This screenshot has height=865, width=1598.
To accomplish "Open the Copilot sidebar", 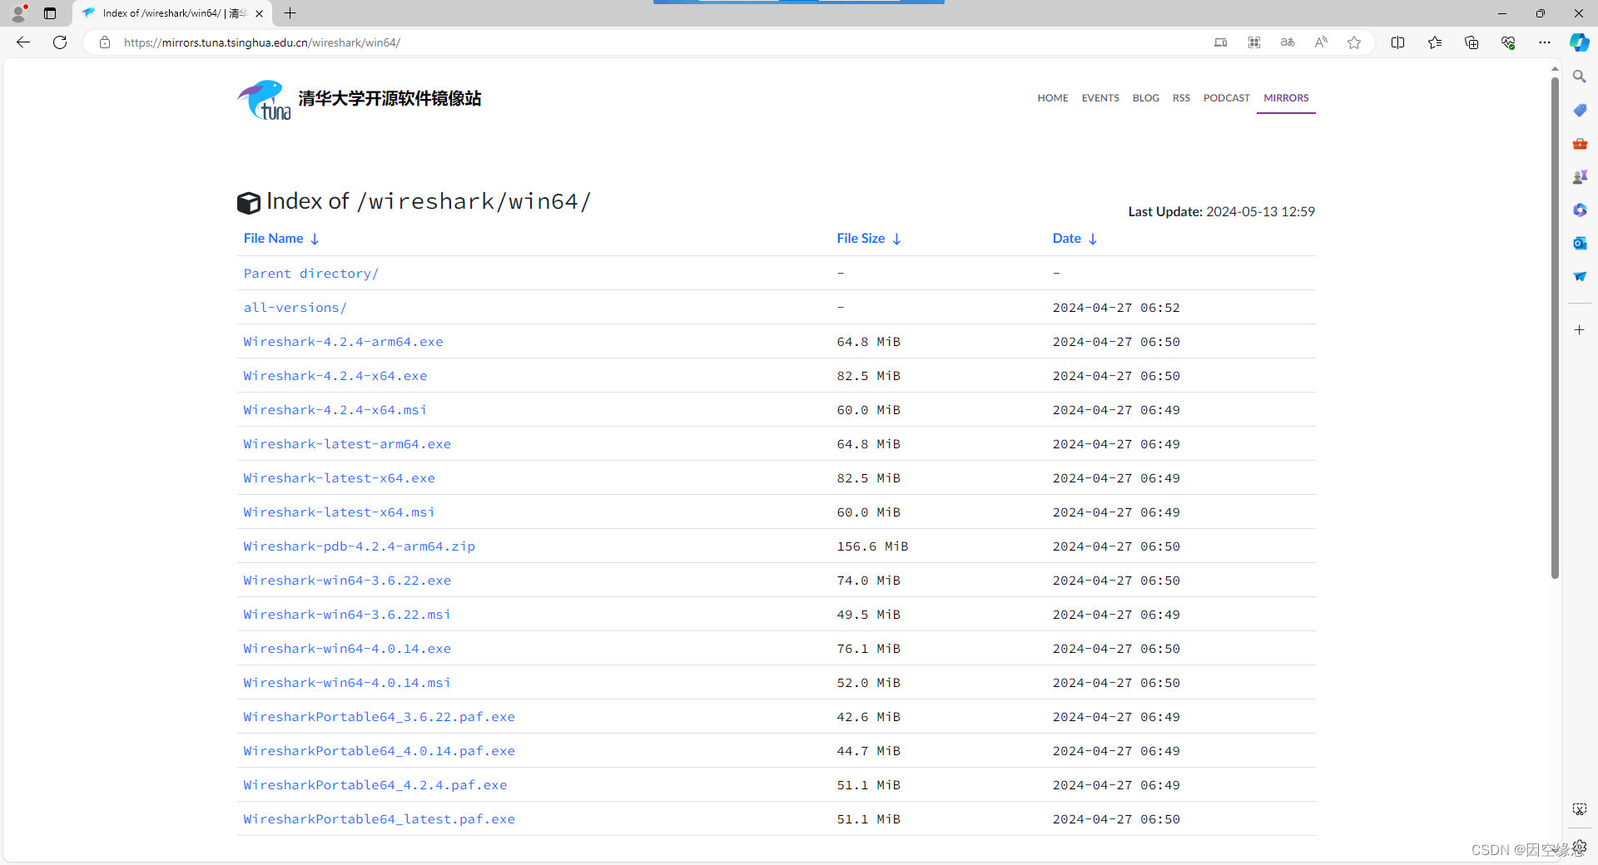I will [1579, 42].
